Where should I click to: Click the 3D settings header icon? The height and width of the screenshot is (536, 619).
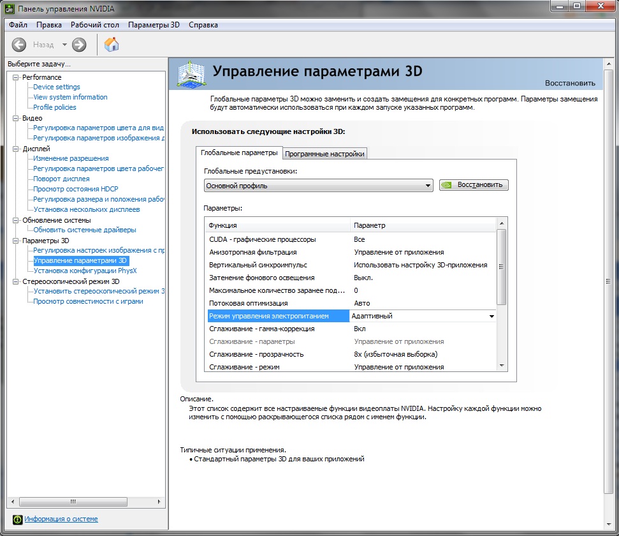(x=191, y=73)
